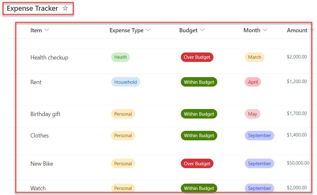Viewport: 317px width, 195px height.
Task: Click the $2,000.00 amount for Watch
Action: pos(297,187)
